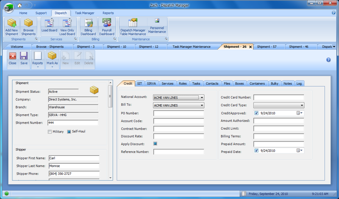
Task: Toggle the Apply Discount checkbox
Action: point(155,144)
